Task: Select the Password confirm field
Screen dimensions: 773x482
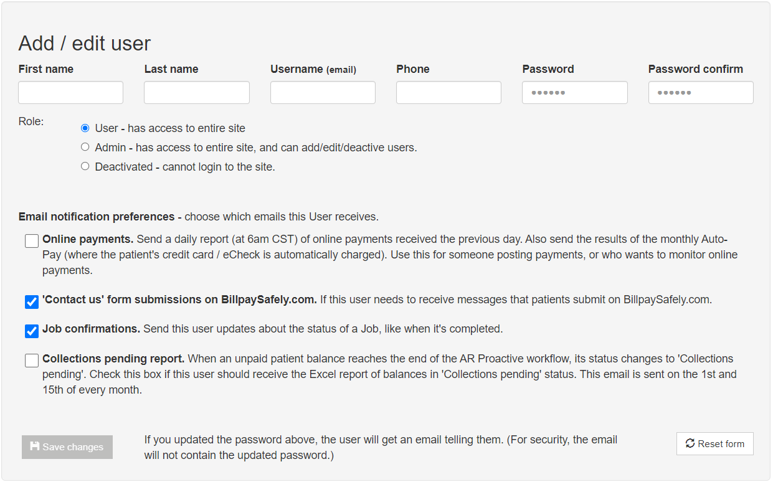Action: click(x=700, y=92)
